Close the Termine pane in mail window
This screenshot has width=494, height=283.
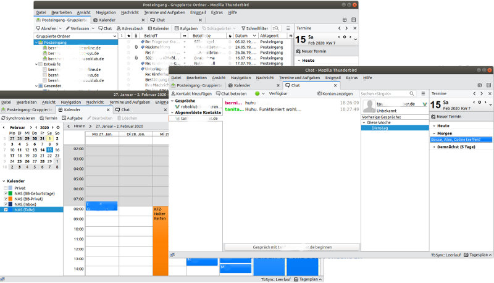[x=354, y=28]
